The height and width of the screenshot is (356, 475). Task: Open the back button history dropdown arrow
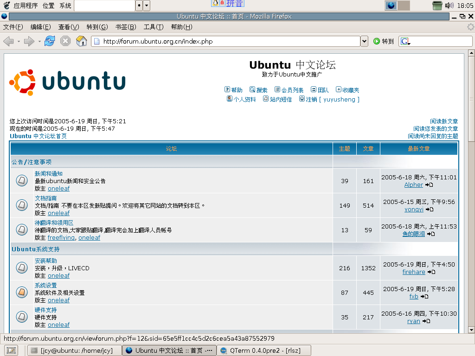point(19,41)
